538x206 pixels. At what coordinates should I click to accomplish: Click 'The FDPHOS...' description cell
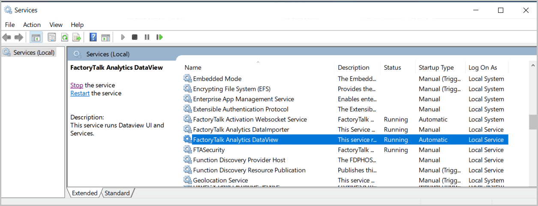click(357, 160)
